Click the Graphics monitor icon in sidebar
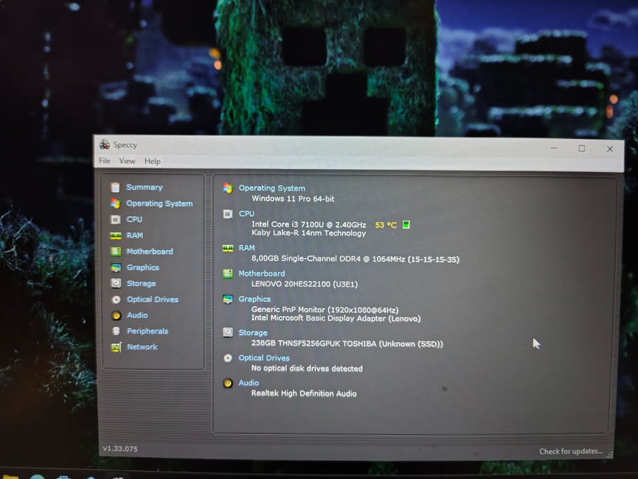The image size is (638, 479). pos(116,267)
